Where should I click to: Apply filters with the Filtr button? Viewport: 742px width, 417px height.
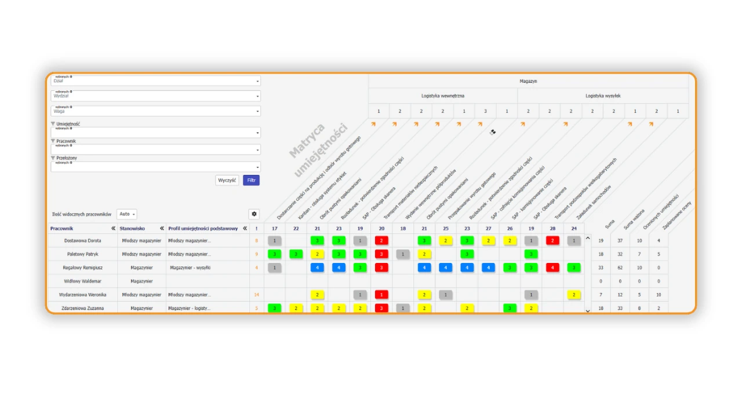coord(252,180)
